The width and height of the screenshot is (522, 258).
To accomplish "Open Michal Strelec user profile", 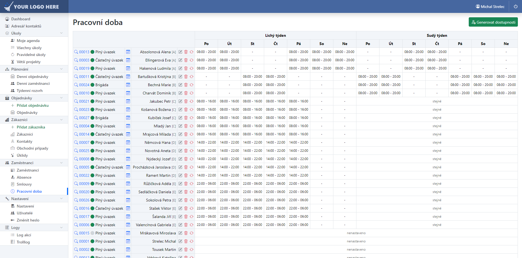I will coord(490,6).
